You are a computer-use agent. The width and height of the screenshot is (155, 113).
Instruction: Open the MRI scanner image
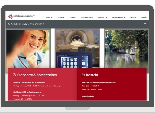(x=77, y=49)
